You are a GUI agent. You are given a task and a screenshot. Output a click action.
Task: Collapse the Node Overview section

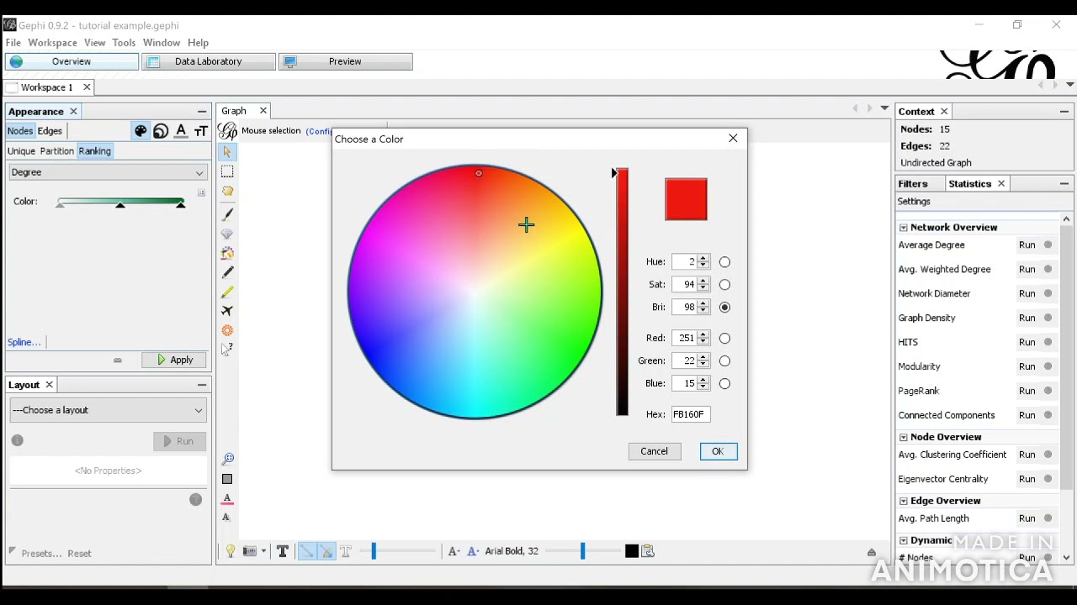coord(904,438)
